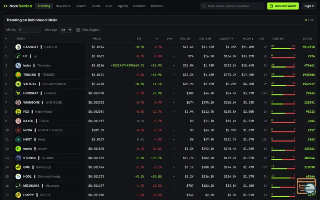
Task: Click the Diamond Hands token name
Action: (x=49, y=176)
